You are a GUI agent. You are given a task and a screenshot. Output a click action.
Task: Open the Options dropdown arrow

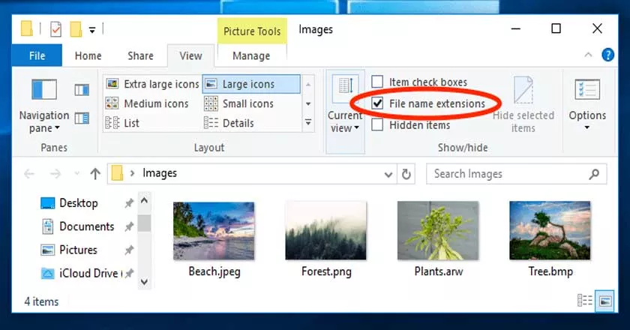(x=587, y=127)
